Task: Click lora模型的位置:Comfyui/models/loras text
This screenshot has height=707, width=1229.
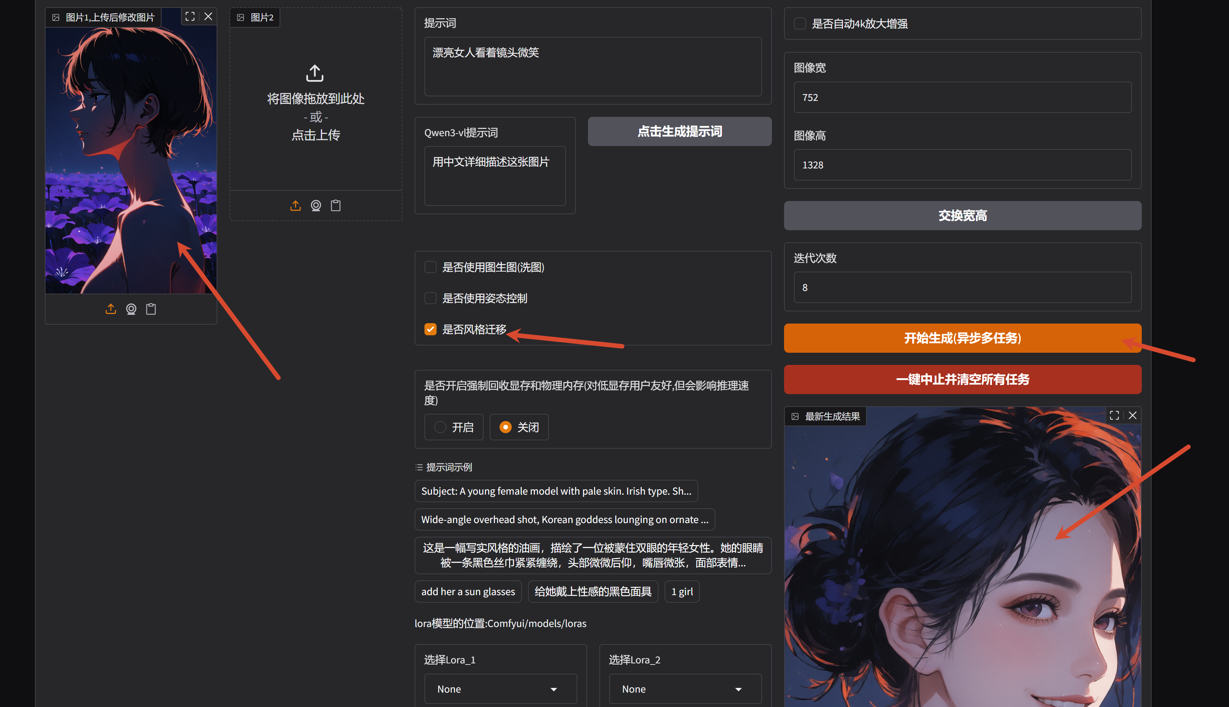Action: click(500, 624)
